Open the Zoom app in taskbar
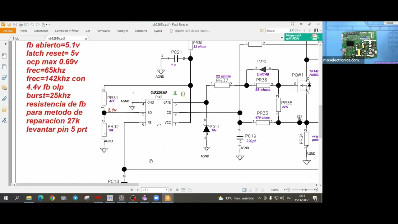Viewport: 398px width, 224px height. 156,198
